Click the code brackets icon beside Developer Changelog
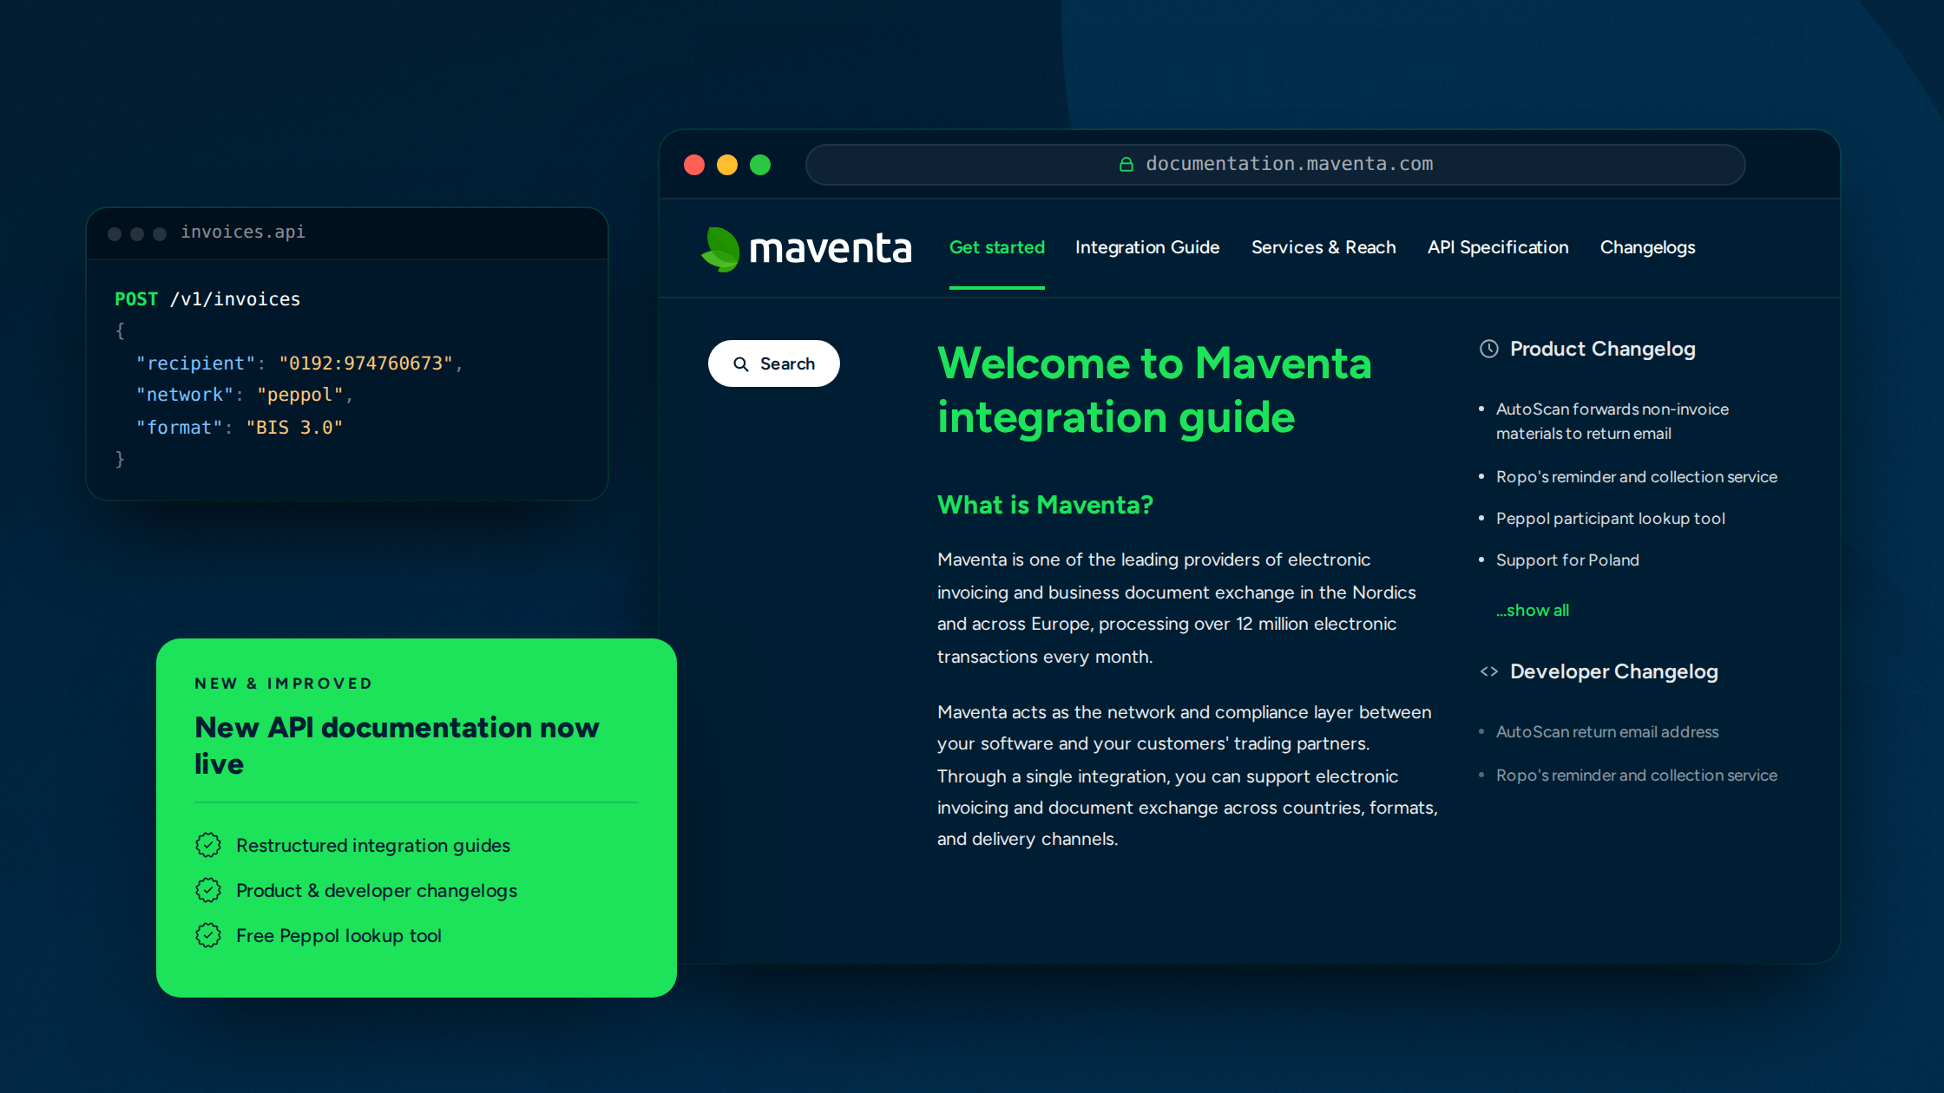1944x1093 pixels. (1489, 671)
